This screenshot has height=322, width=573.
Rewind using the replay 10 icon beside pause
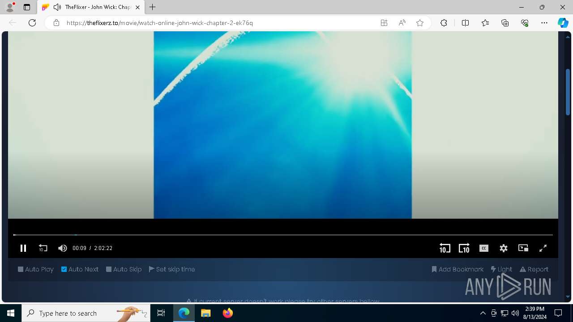coord(43,248)
